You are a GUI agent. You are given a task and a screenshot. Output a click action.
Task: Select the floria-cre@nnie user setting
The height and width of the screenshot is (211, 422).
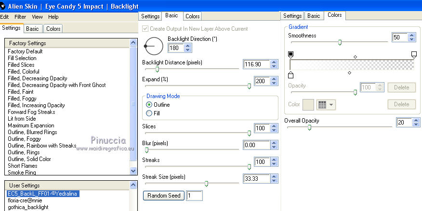pos(25,200)
